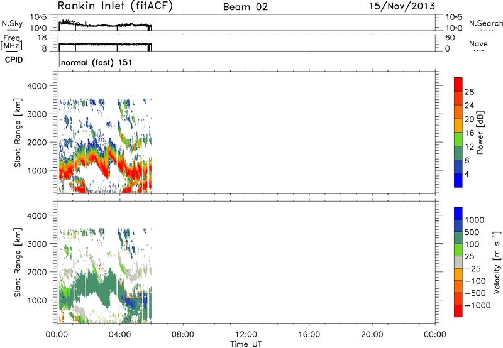Select the '20' Power colorbar label

[x=469, y=119]
